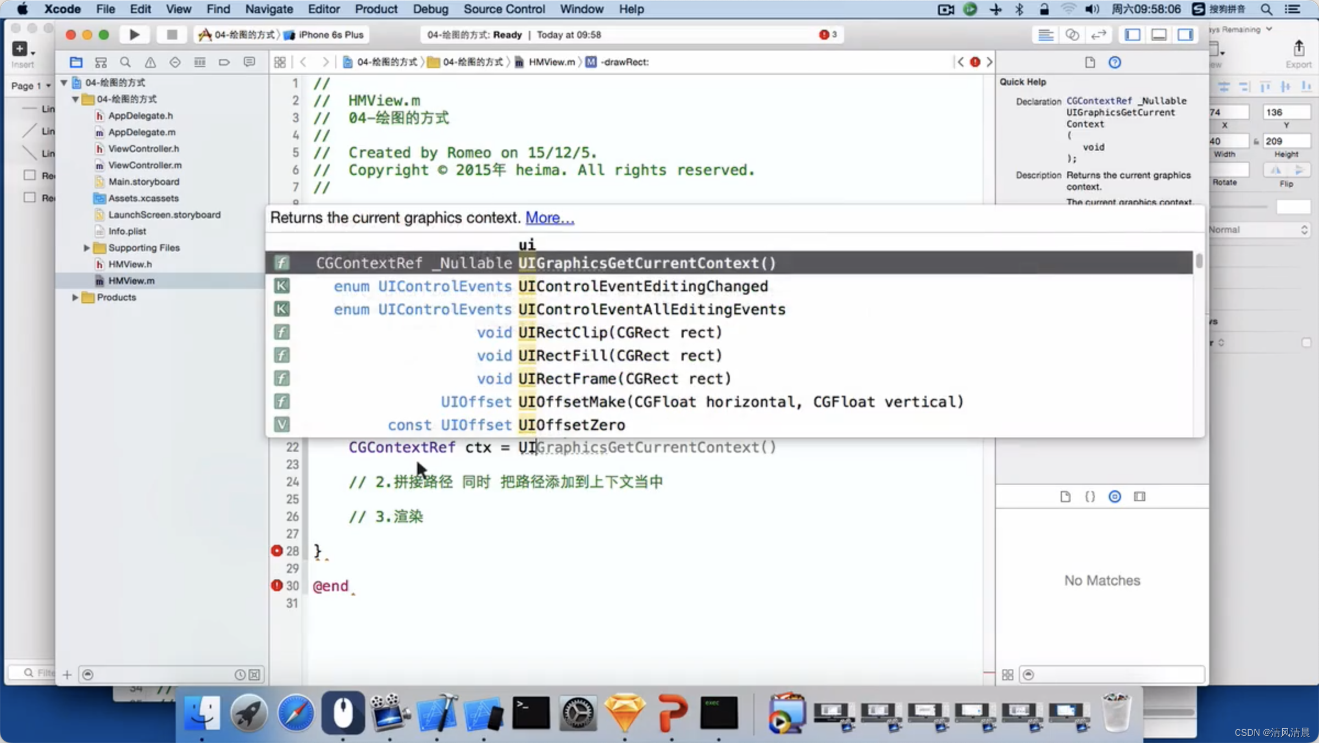Viewport: 1319px width, 743px height.
Task: Open the Breakpoint navigator icon
Action: tap(224, 62)
